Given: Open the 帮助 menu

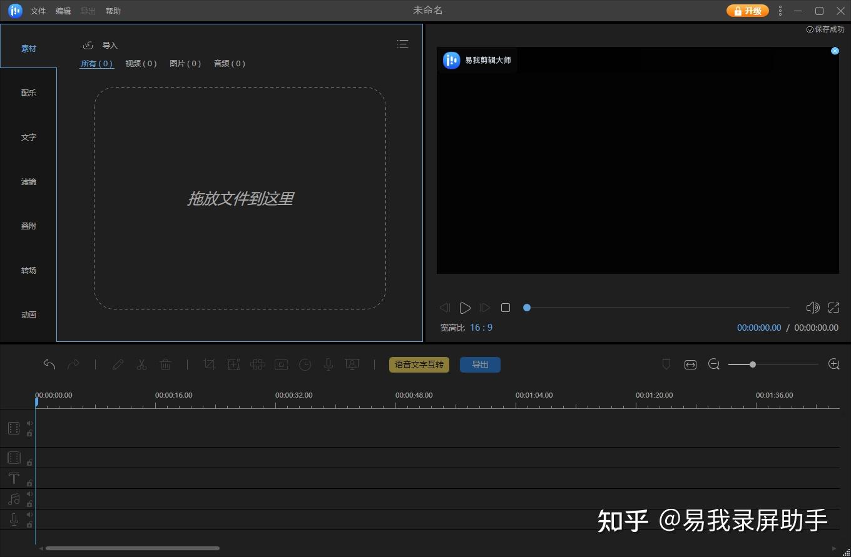Looking at the screenshot, I should (113, 11).
